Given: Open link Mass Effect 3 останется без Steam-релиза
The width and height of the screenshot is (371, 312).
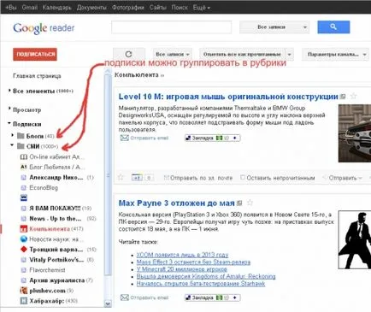Looking at the screenshot, I should [x=193, y=262].
